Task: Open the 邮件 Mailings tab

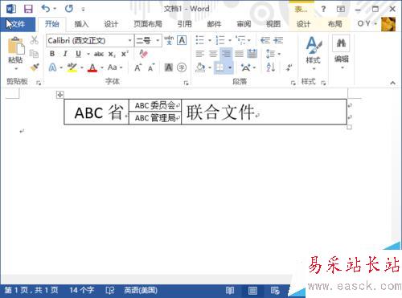Action: pyautogui.click(x=214, y=24)
